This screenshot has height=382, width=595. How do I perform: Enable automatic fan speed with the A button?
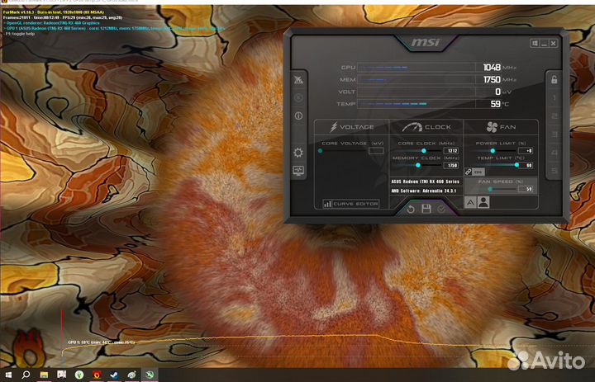470,201
